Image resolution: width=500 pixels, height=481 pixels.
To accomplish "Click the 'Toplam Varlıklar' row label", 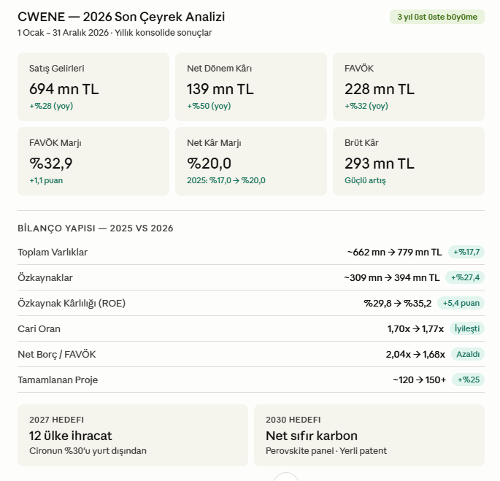I will [x=53, y=253].
